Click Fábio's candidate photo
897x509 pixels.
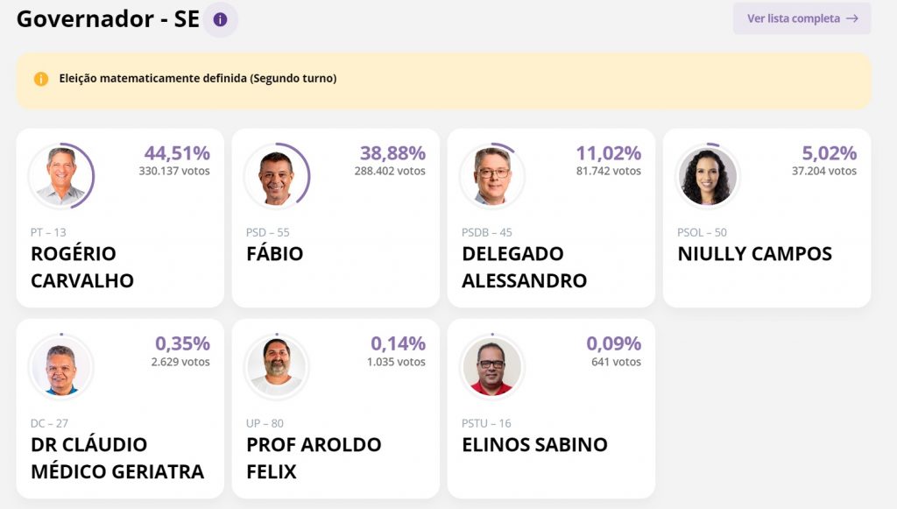(276, 176)
